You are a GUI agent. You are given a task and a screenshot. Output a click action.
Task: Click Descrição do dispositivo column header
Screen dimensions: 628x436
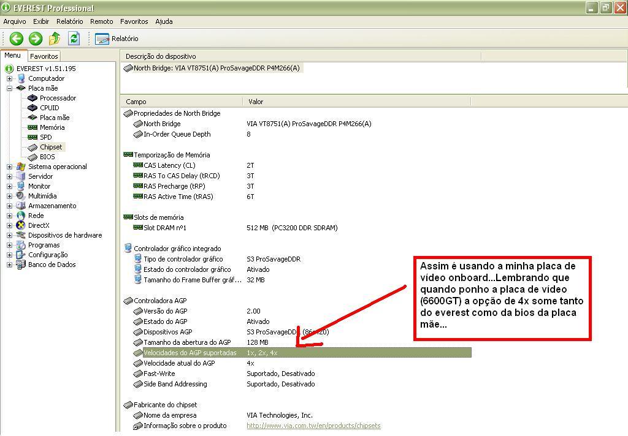pyautogui.click(x=301, y=56)
